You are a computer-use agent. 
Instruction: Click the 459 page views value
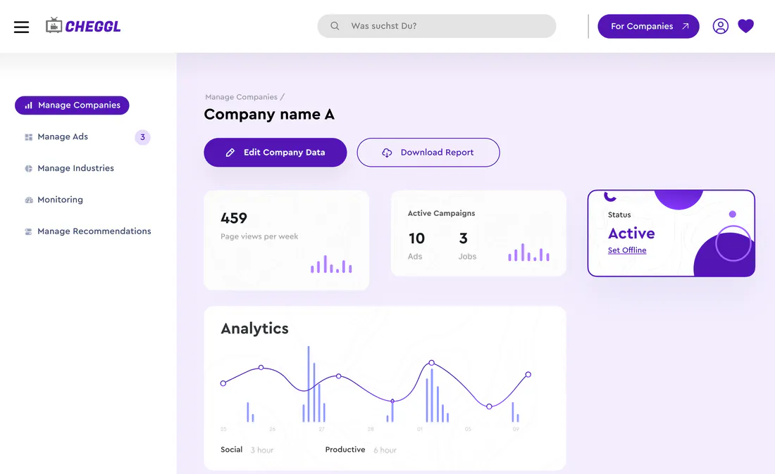(234, 218)
